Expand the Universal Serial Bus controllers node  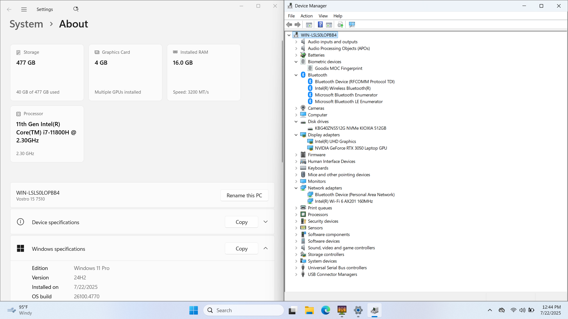coord(296,268)
